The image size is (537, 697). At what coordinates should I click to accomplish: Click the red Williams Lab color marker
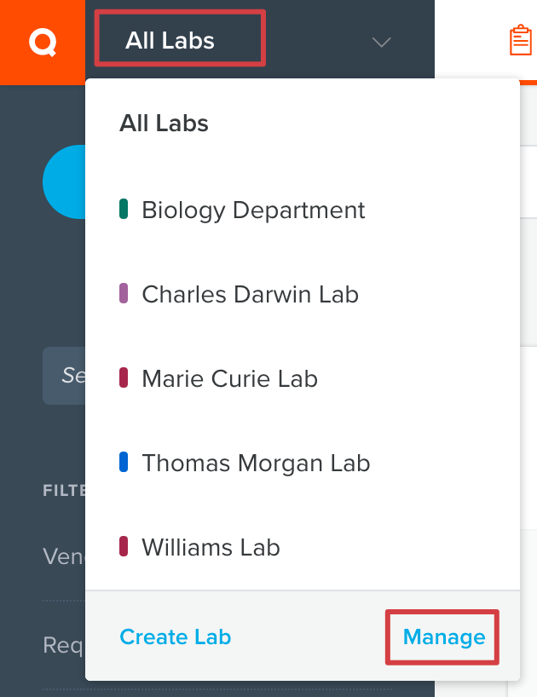124,546
